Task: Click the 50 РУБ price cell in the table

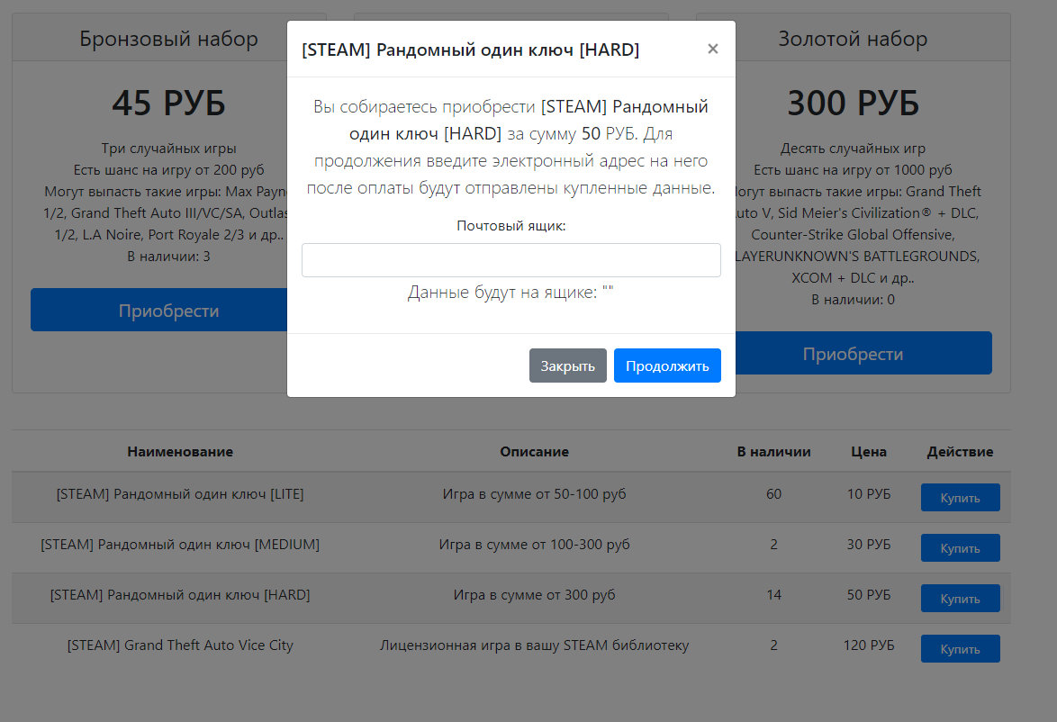Action: 868,595
